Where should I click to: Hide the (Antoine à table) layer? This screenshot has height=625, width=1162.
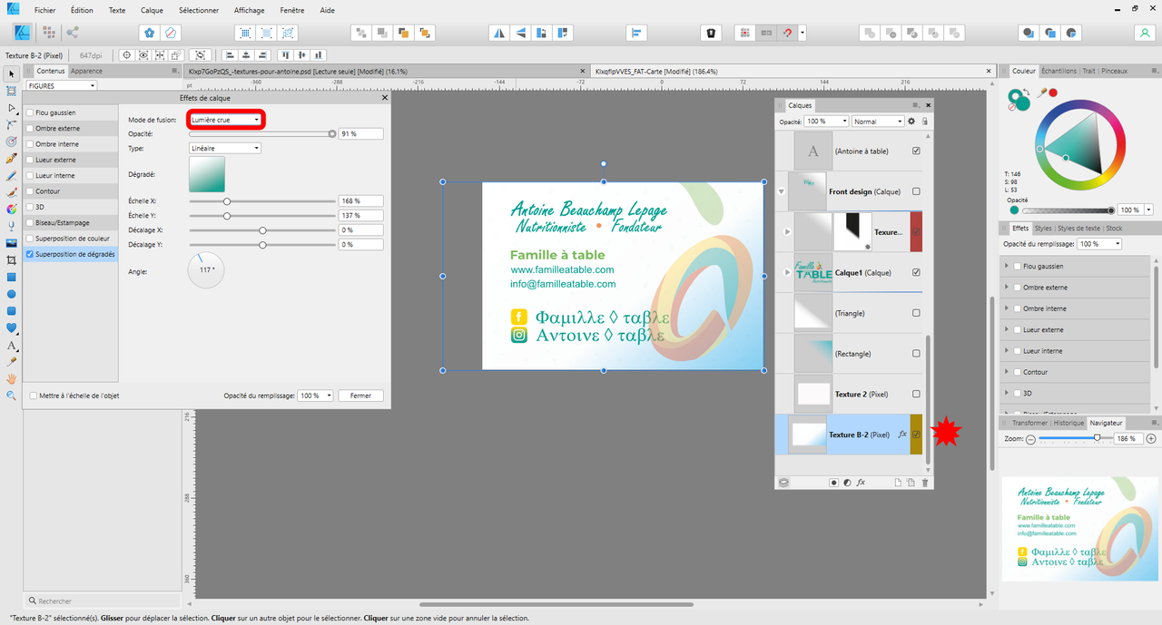pyautogui.click(x=916, y=151)
